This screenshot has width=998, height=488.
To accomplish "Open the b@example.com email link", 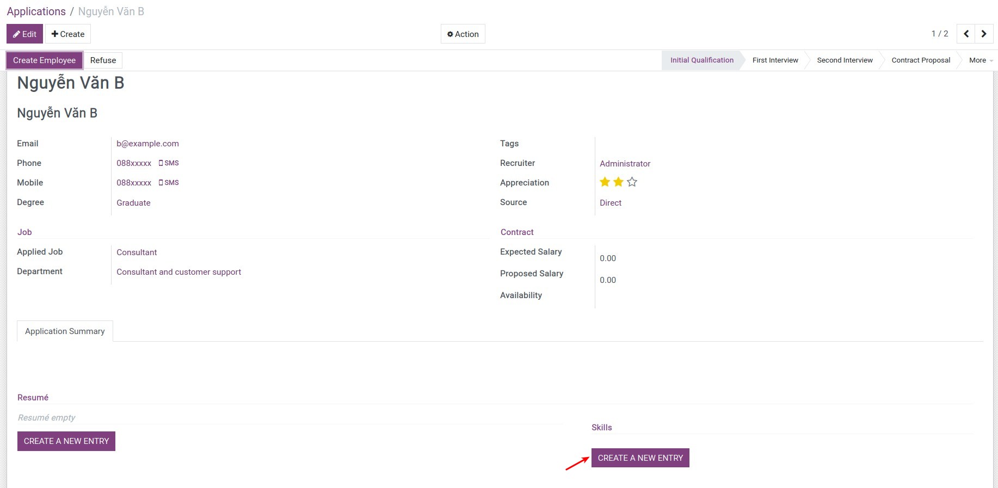I will tap(147, 144).
